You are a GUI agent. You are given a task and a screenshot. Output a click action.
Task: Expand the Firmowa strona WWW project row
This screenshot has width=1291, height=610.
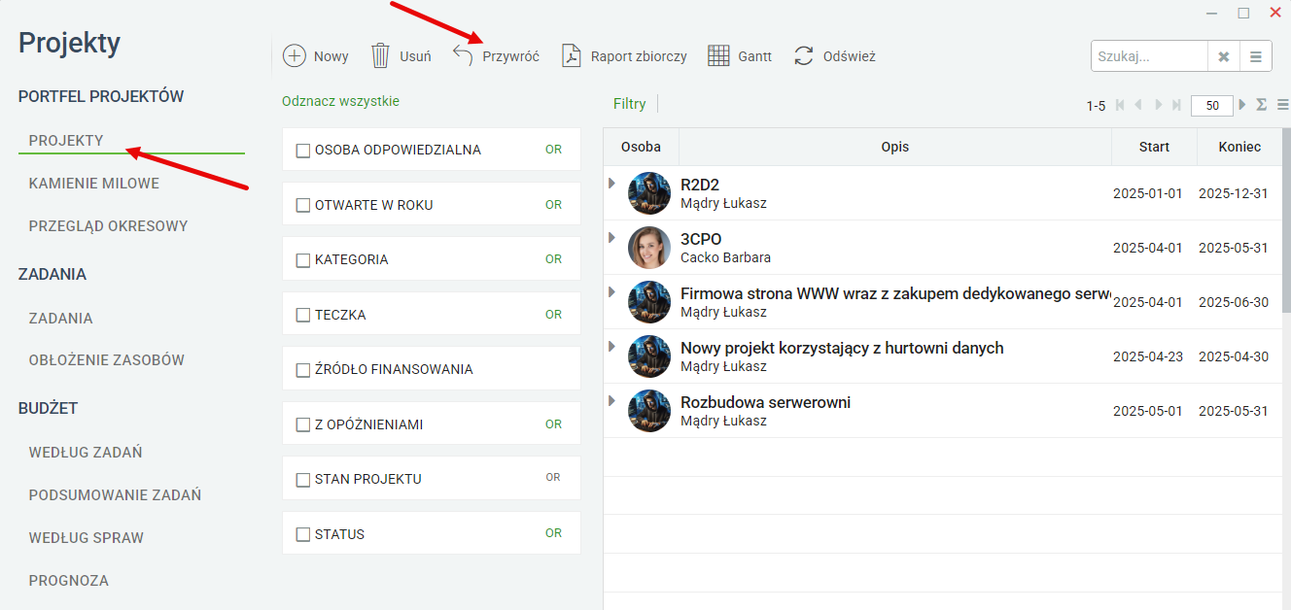[612, 291]
